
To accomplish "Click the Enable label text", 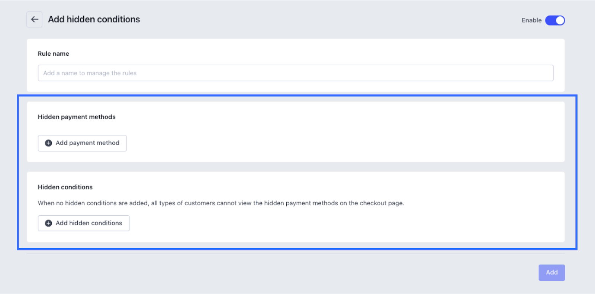I will coord(531,20).
